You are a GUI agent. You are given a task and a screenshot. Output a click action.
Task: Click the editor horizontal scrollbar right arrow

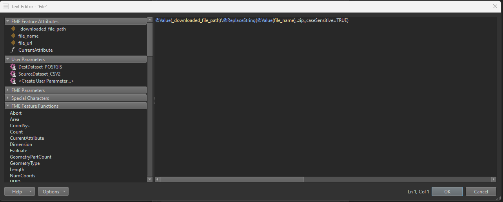click(494, 179)
